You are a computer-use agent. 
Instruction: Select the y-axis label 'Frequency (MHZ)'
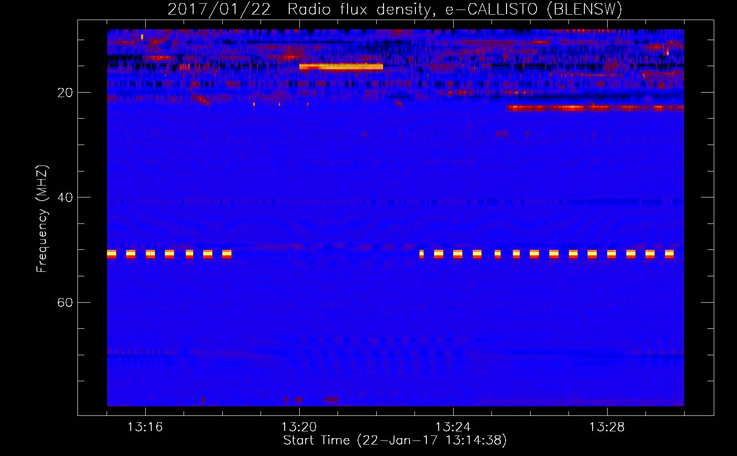42,219
